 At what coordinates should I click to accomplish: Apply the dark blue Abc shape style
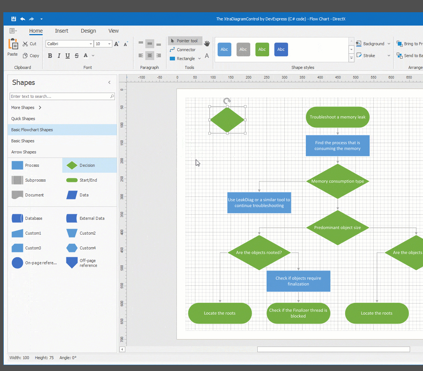(281, 49)
